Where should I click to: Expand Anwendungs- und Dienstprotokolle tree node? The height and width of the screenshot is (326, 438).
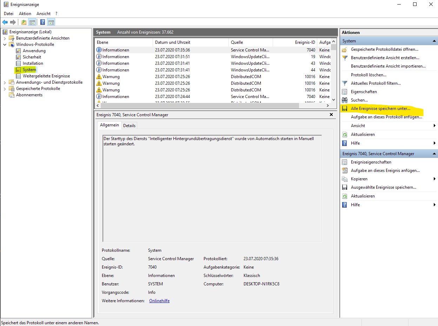click(x=5, y=82)
